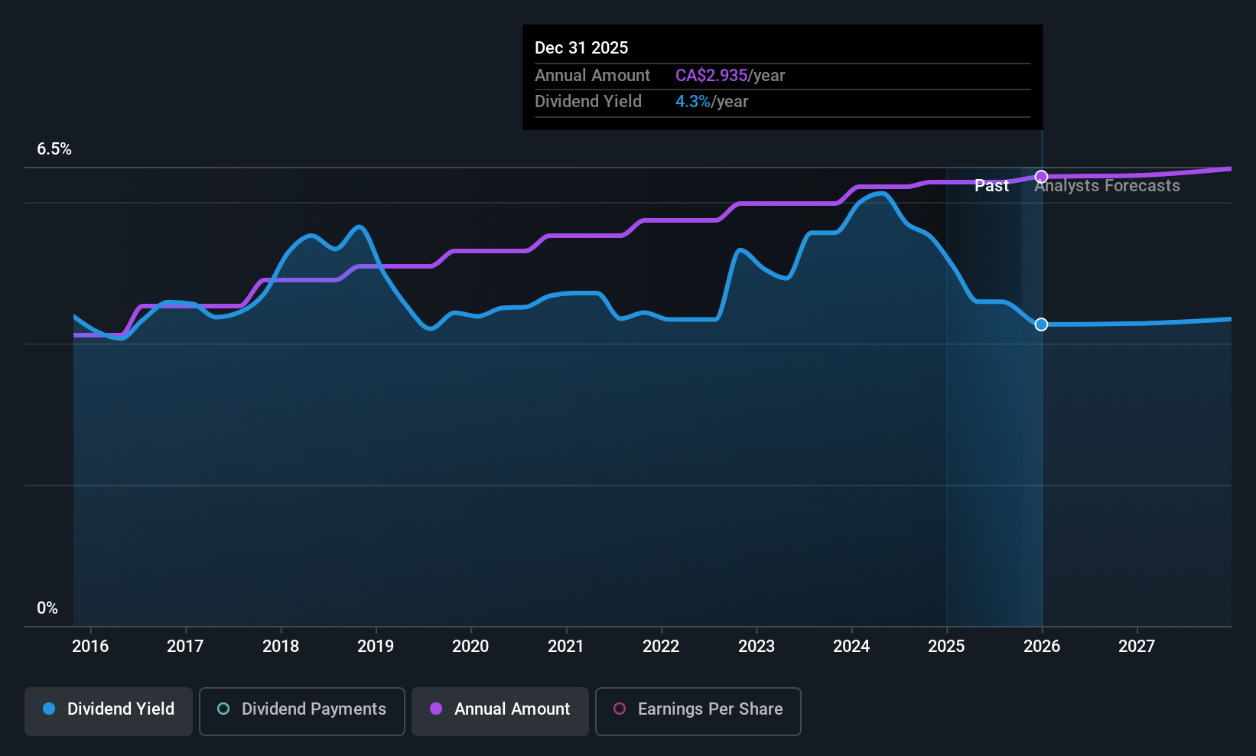1256x756 pixels.
Task: Click the blue Dividend Yield legend dot
Action: pyautogui.click(x=49, y=709)
